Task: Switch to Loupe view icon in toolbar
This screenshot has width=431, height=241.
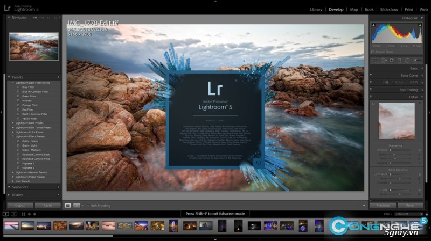Action: [68, 206]
